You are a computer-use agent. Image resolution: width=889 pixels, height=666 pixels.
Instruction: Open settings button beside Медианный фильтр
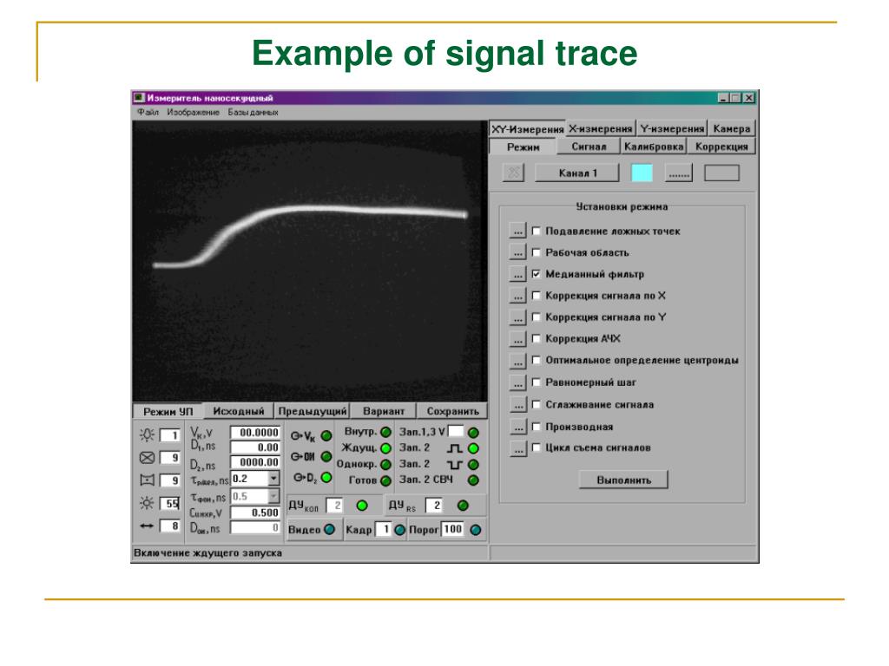pos(517,274)
